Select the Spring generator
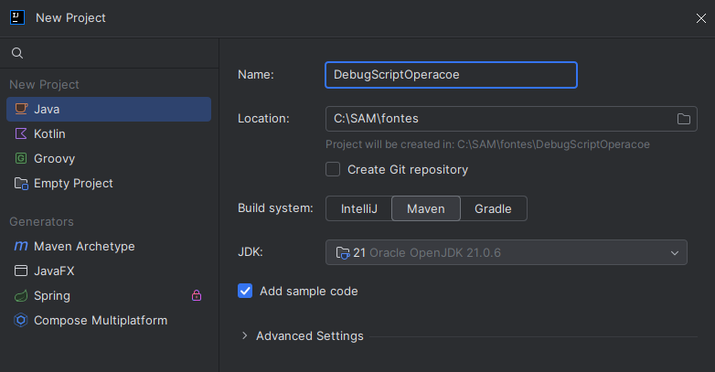Image resolution: width=715 pixels, height=372 pixels. point(109,296)
